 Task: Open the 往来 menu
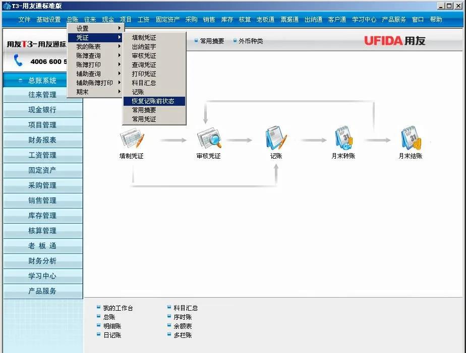[90, 20]
